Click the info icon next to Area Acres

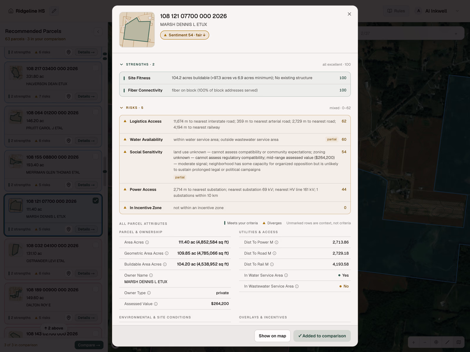pyautogui.click(x=147, y=242)
